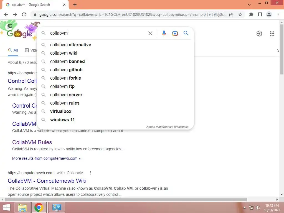
Task: Select suggestion collabvm banned
Action: 116,61
